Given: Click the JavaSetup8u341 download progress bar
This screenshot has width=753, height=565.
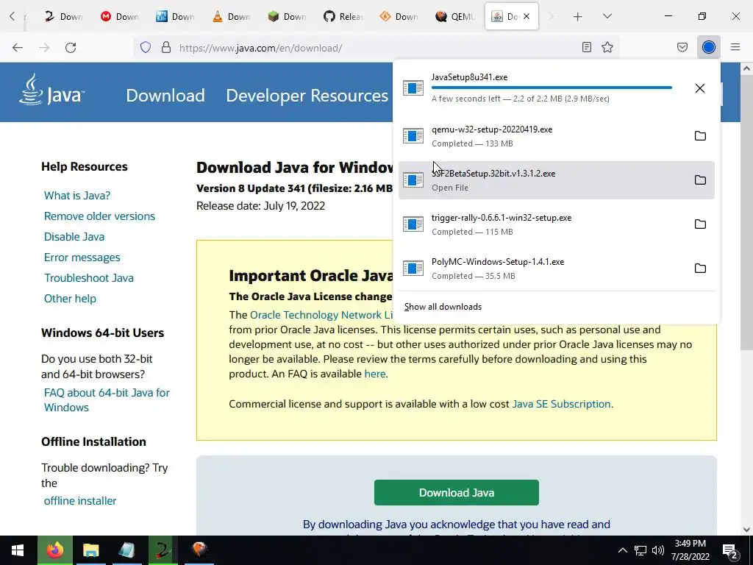Looking at the screenshot, I should tap(552, 88).
